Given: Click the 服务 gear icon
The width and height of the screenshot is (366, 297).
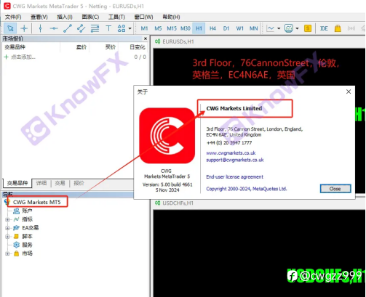Looking at the screenshot, I should [x=16, y=245].
